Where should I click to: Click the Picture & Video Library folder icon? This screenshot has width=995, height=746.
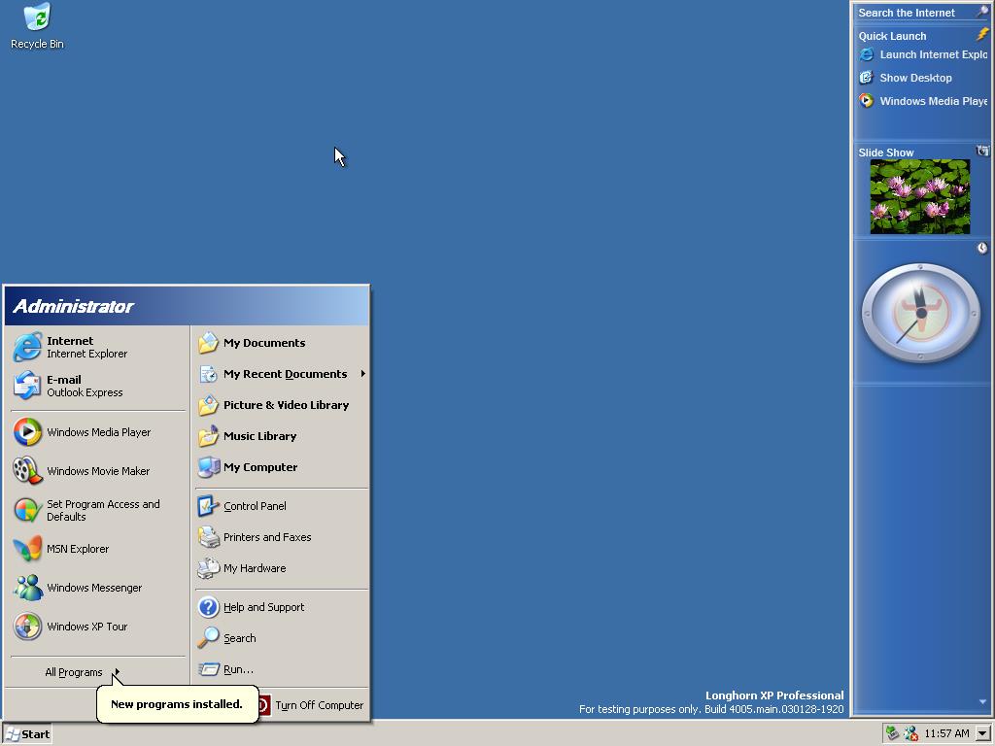point(208,405)
